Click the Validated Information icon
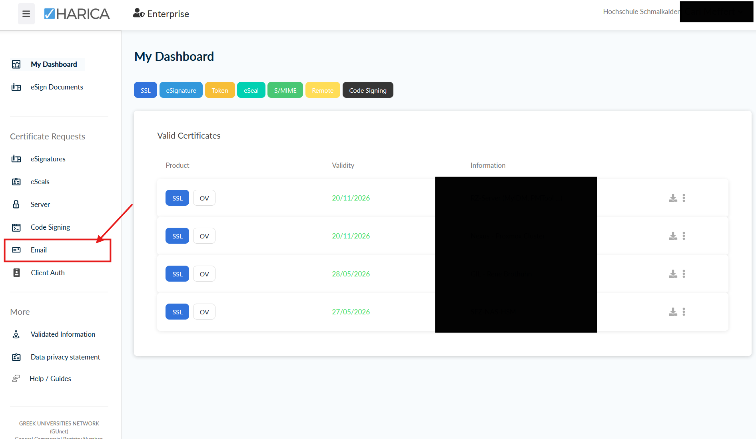756x439 pixels. (16, 334)
